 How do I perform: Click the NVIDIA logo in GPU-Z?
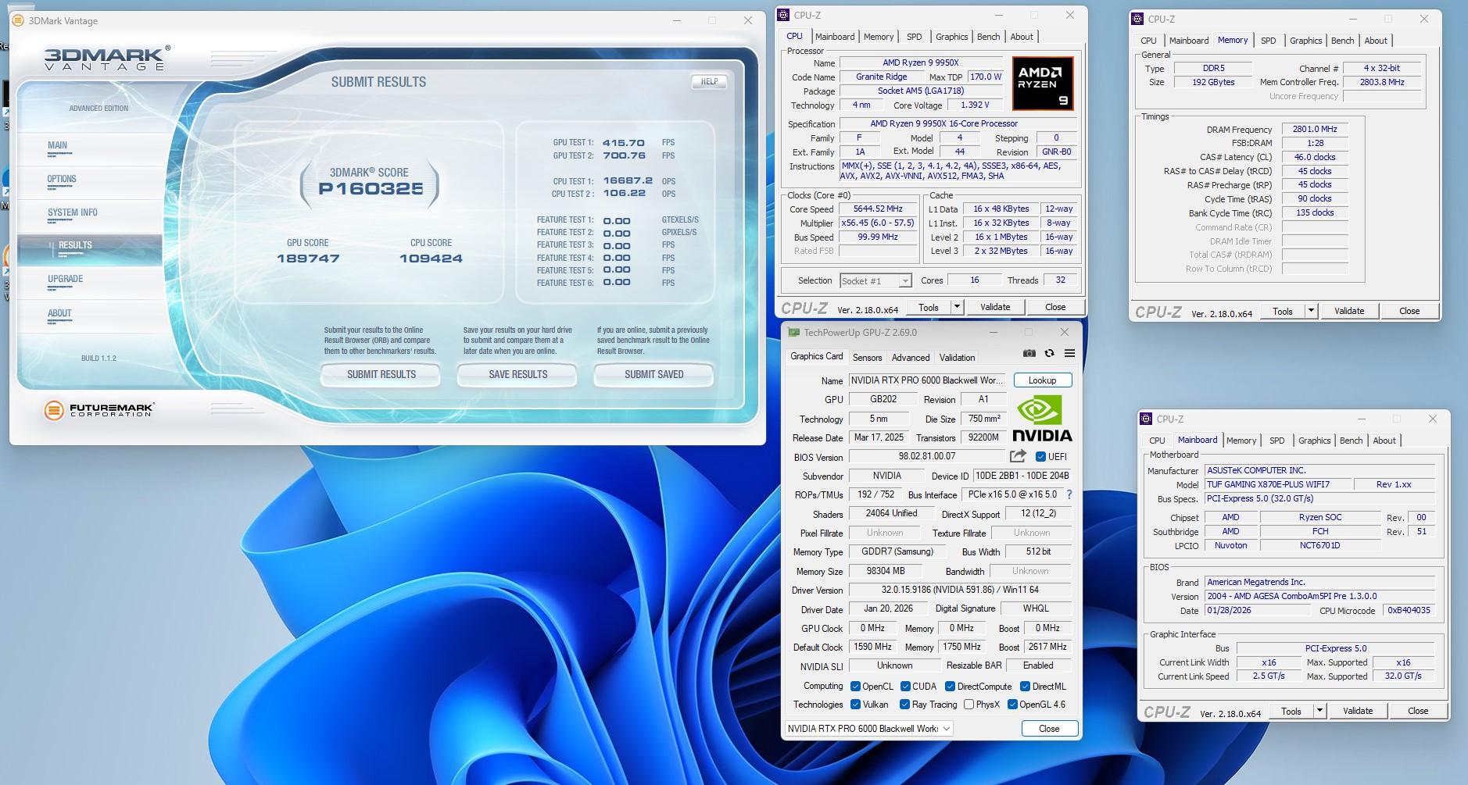[x=1042, y=419]
